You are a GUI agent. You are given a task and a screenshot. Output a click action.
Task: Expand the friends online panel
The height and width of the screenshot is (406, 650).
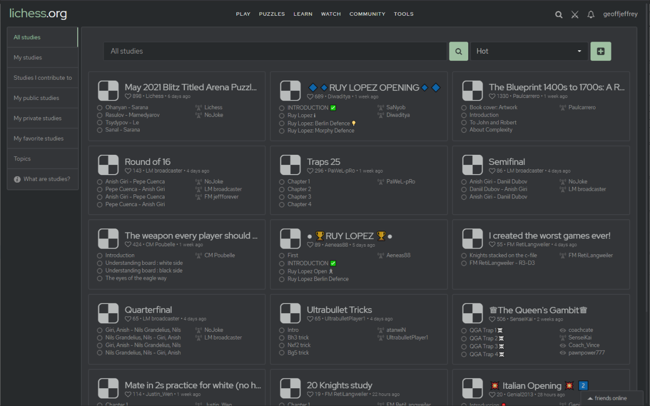[610, 398]
